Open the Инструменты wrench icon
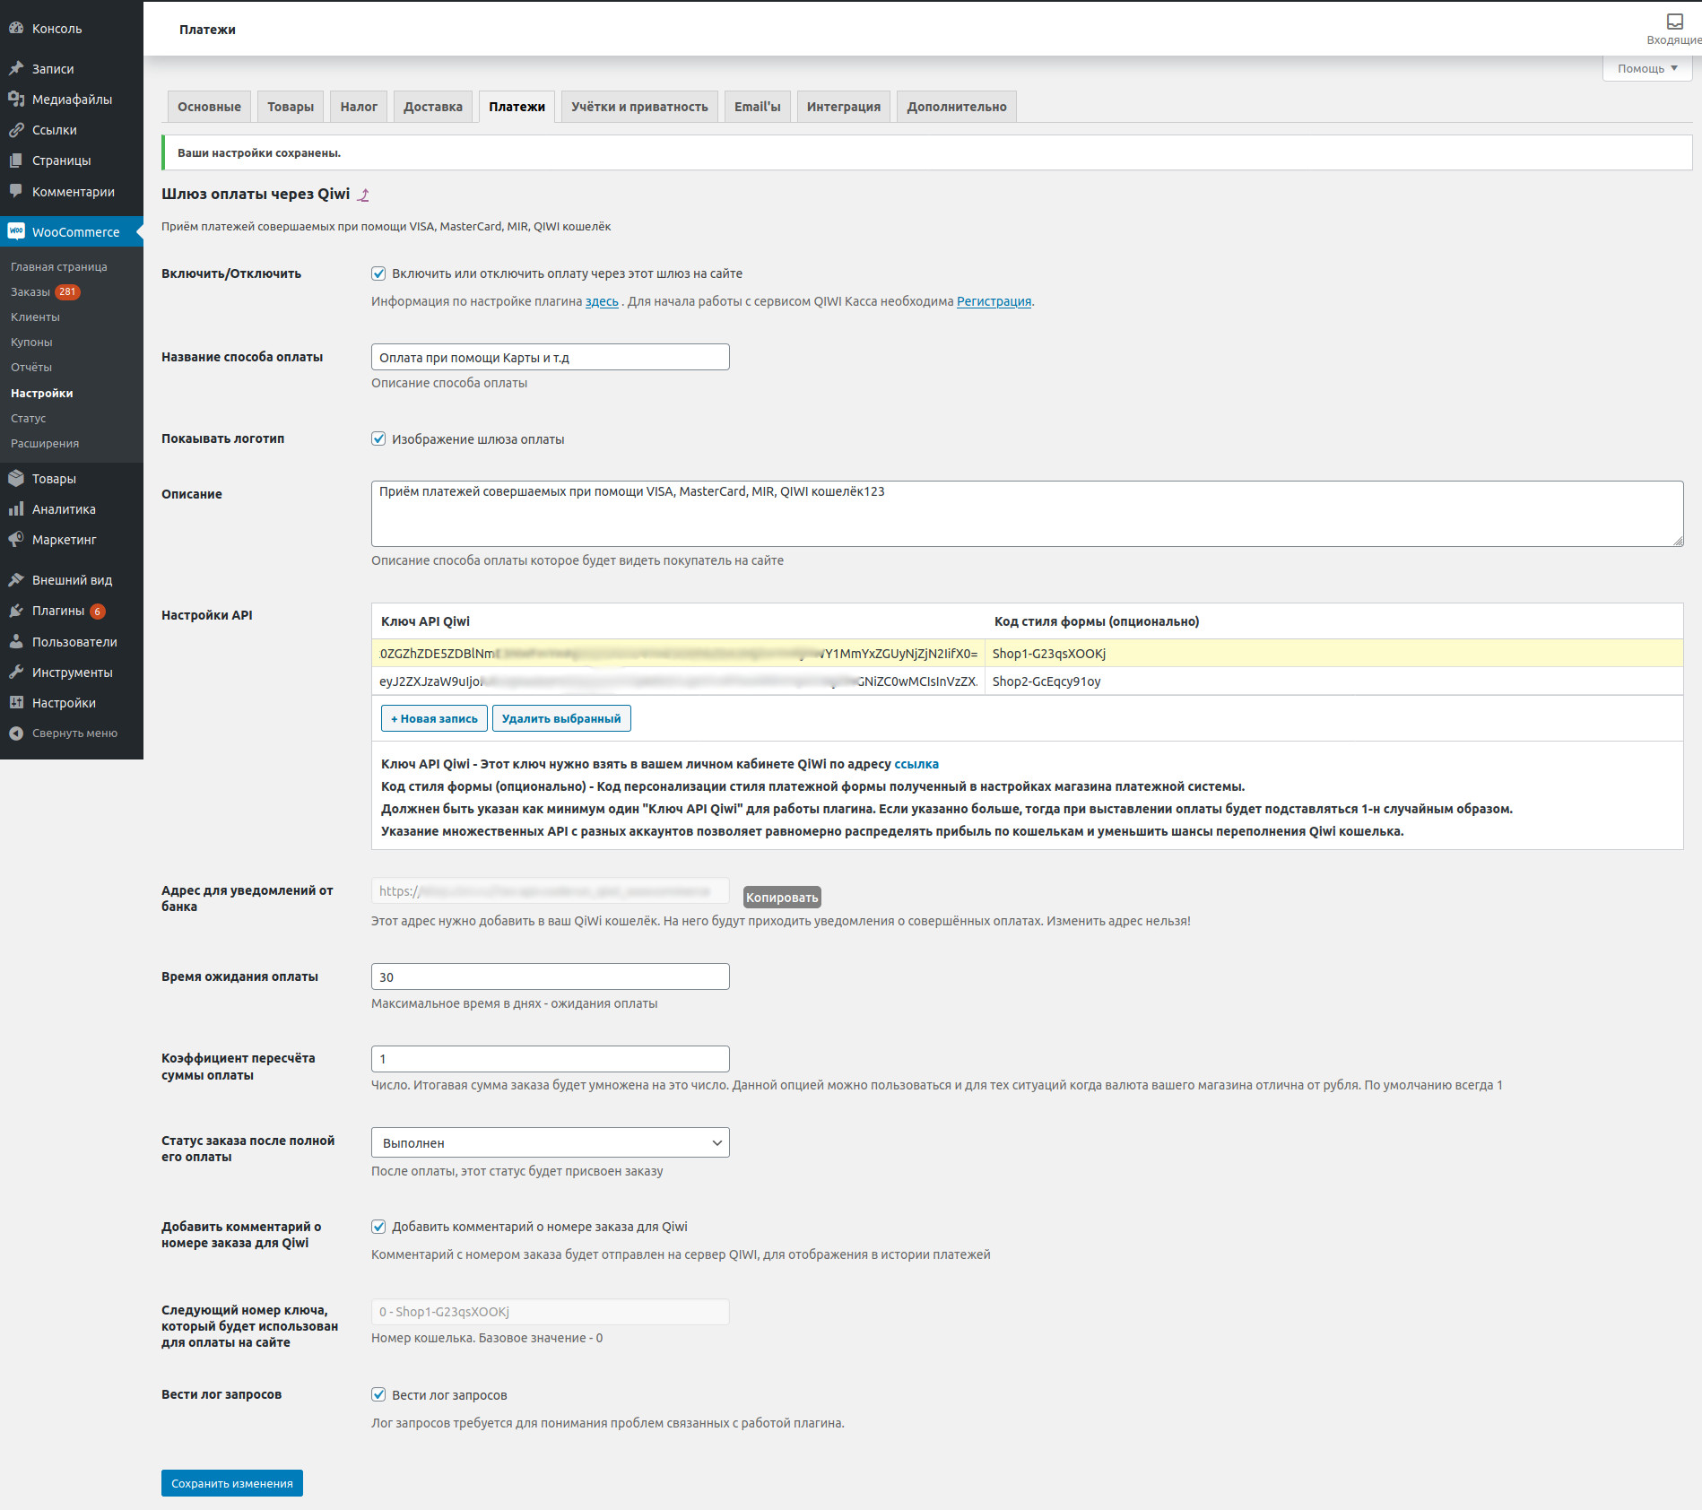 [16, 672]
